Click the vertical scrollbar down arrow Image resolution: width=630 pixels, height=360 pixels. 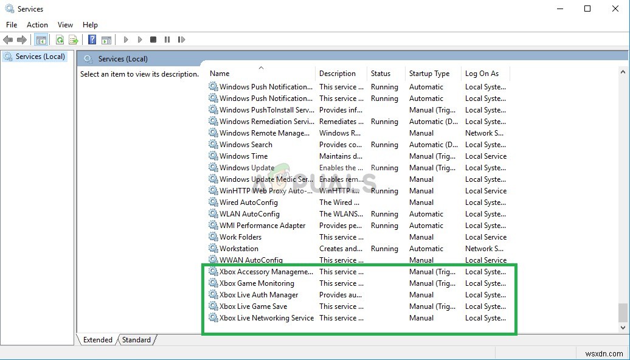(623, 328)
